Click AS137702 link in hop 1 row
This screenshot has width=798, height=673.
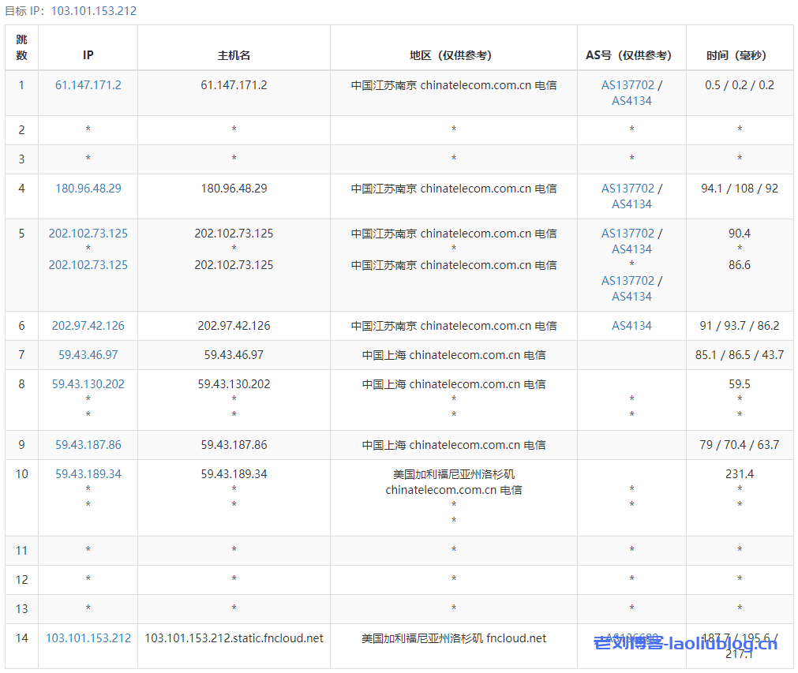628,85
